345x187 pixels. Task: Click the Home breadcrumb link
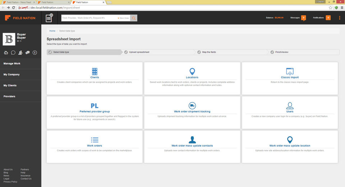click(52, 31)
